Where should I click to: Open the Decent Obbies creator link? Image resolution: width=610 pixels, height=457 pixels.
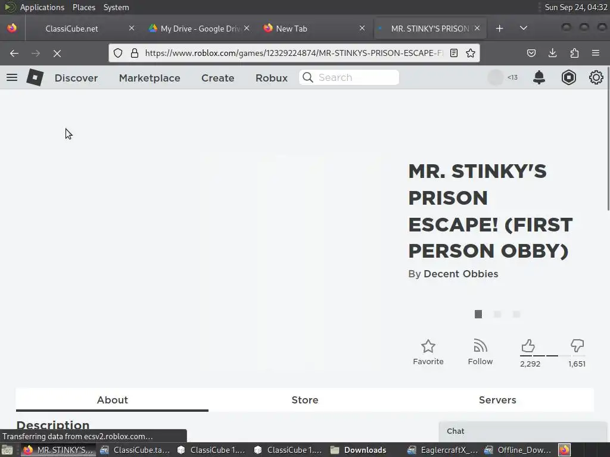(x=460, y=274)
